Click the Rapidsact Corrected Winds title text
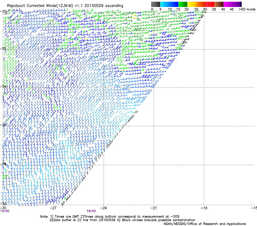 (x=65, y=6)
